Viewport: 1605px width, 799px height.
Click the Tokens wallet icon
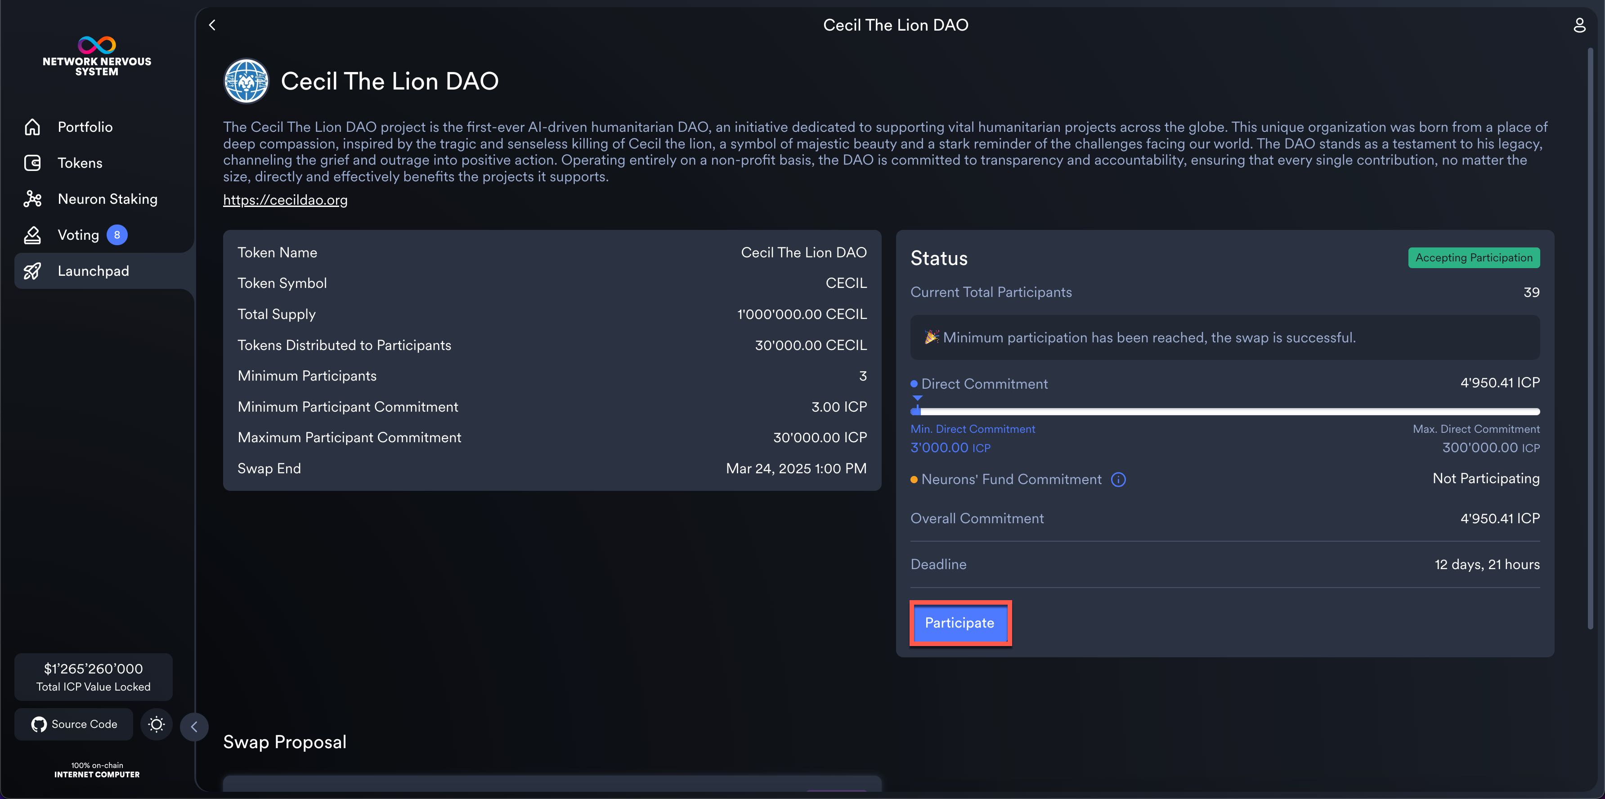pyautogui.click(x=32, y=163)
